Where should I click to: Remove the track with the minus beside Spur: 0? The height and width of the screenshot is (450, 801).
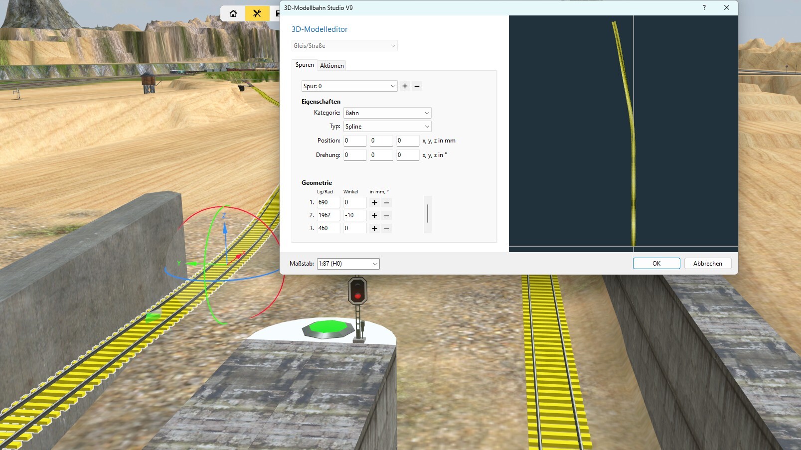tap(417, 86)
